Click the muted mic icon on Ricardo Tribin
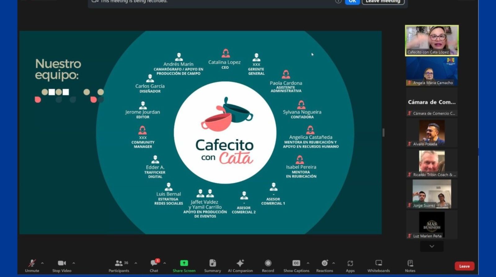This screenshot has width=496, height=277. (x=410, y=175)
